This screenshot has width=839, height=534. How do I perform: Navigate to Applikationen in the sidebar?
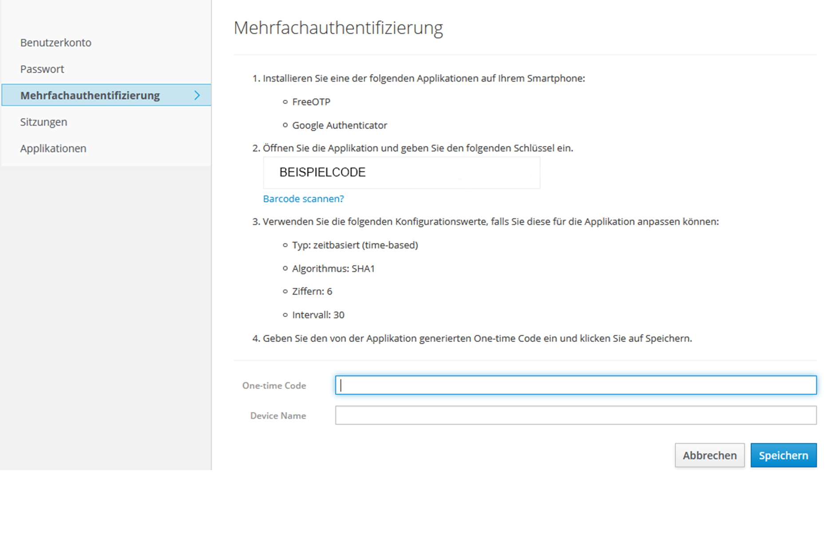point(53,148)
